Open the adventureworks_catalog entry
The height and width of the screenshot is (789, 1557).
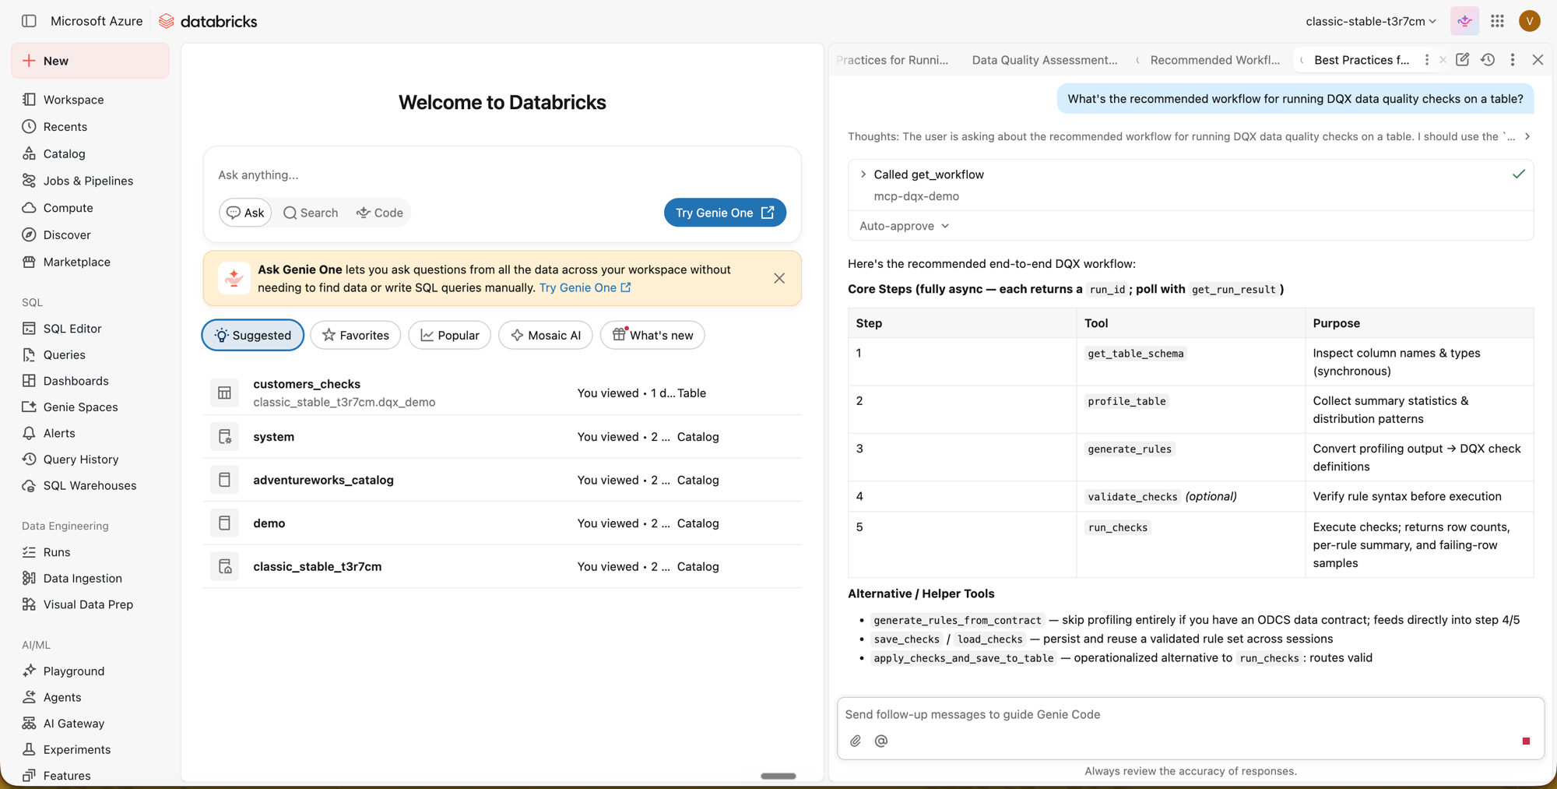(502, 480)
